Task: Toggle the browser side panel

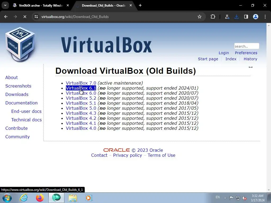Action: (246, 17)
